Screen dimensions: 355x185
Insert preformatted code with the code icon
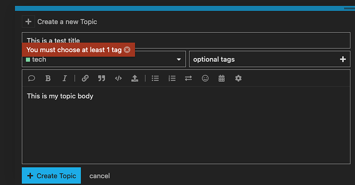118,78
